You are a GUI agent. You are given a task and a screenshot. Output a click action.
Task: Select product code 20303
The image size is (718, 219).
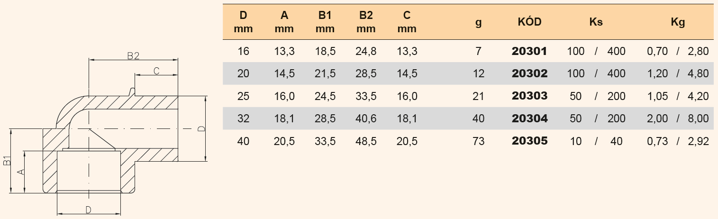tap(529, 96)
